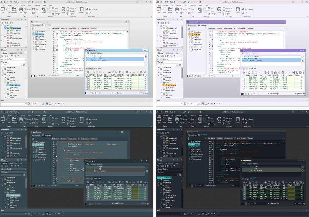This screenshot has width=309, height=217.
Task: Click the eraser clear icon in black window grid toolbar
Action: pyautogui.click(x=279, y=182)
